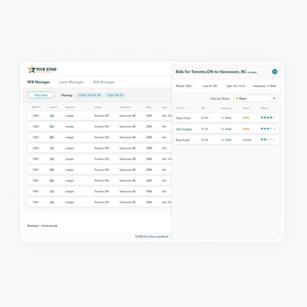This screenshot has height=307, width=307.
Task: Sort bids by Bid column
Action: coord(204,108)
